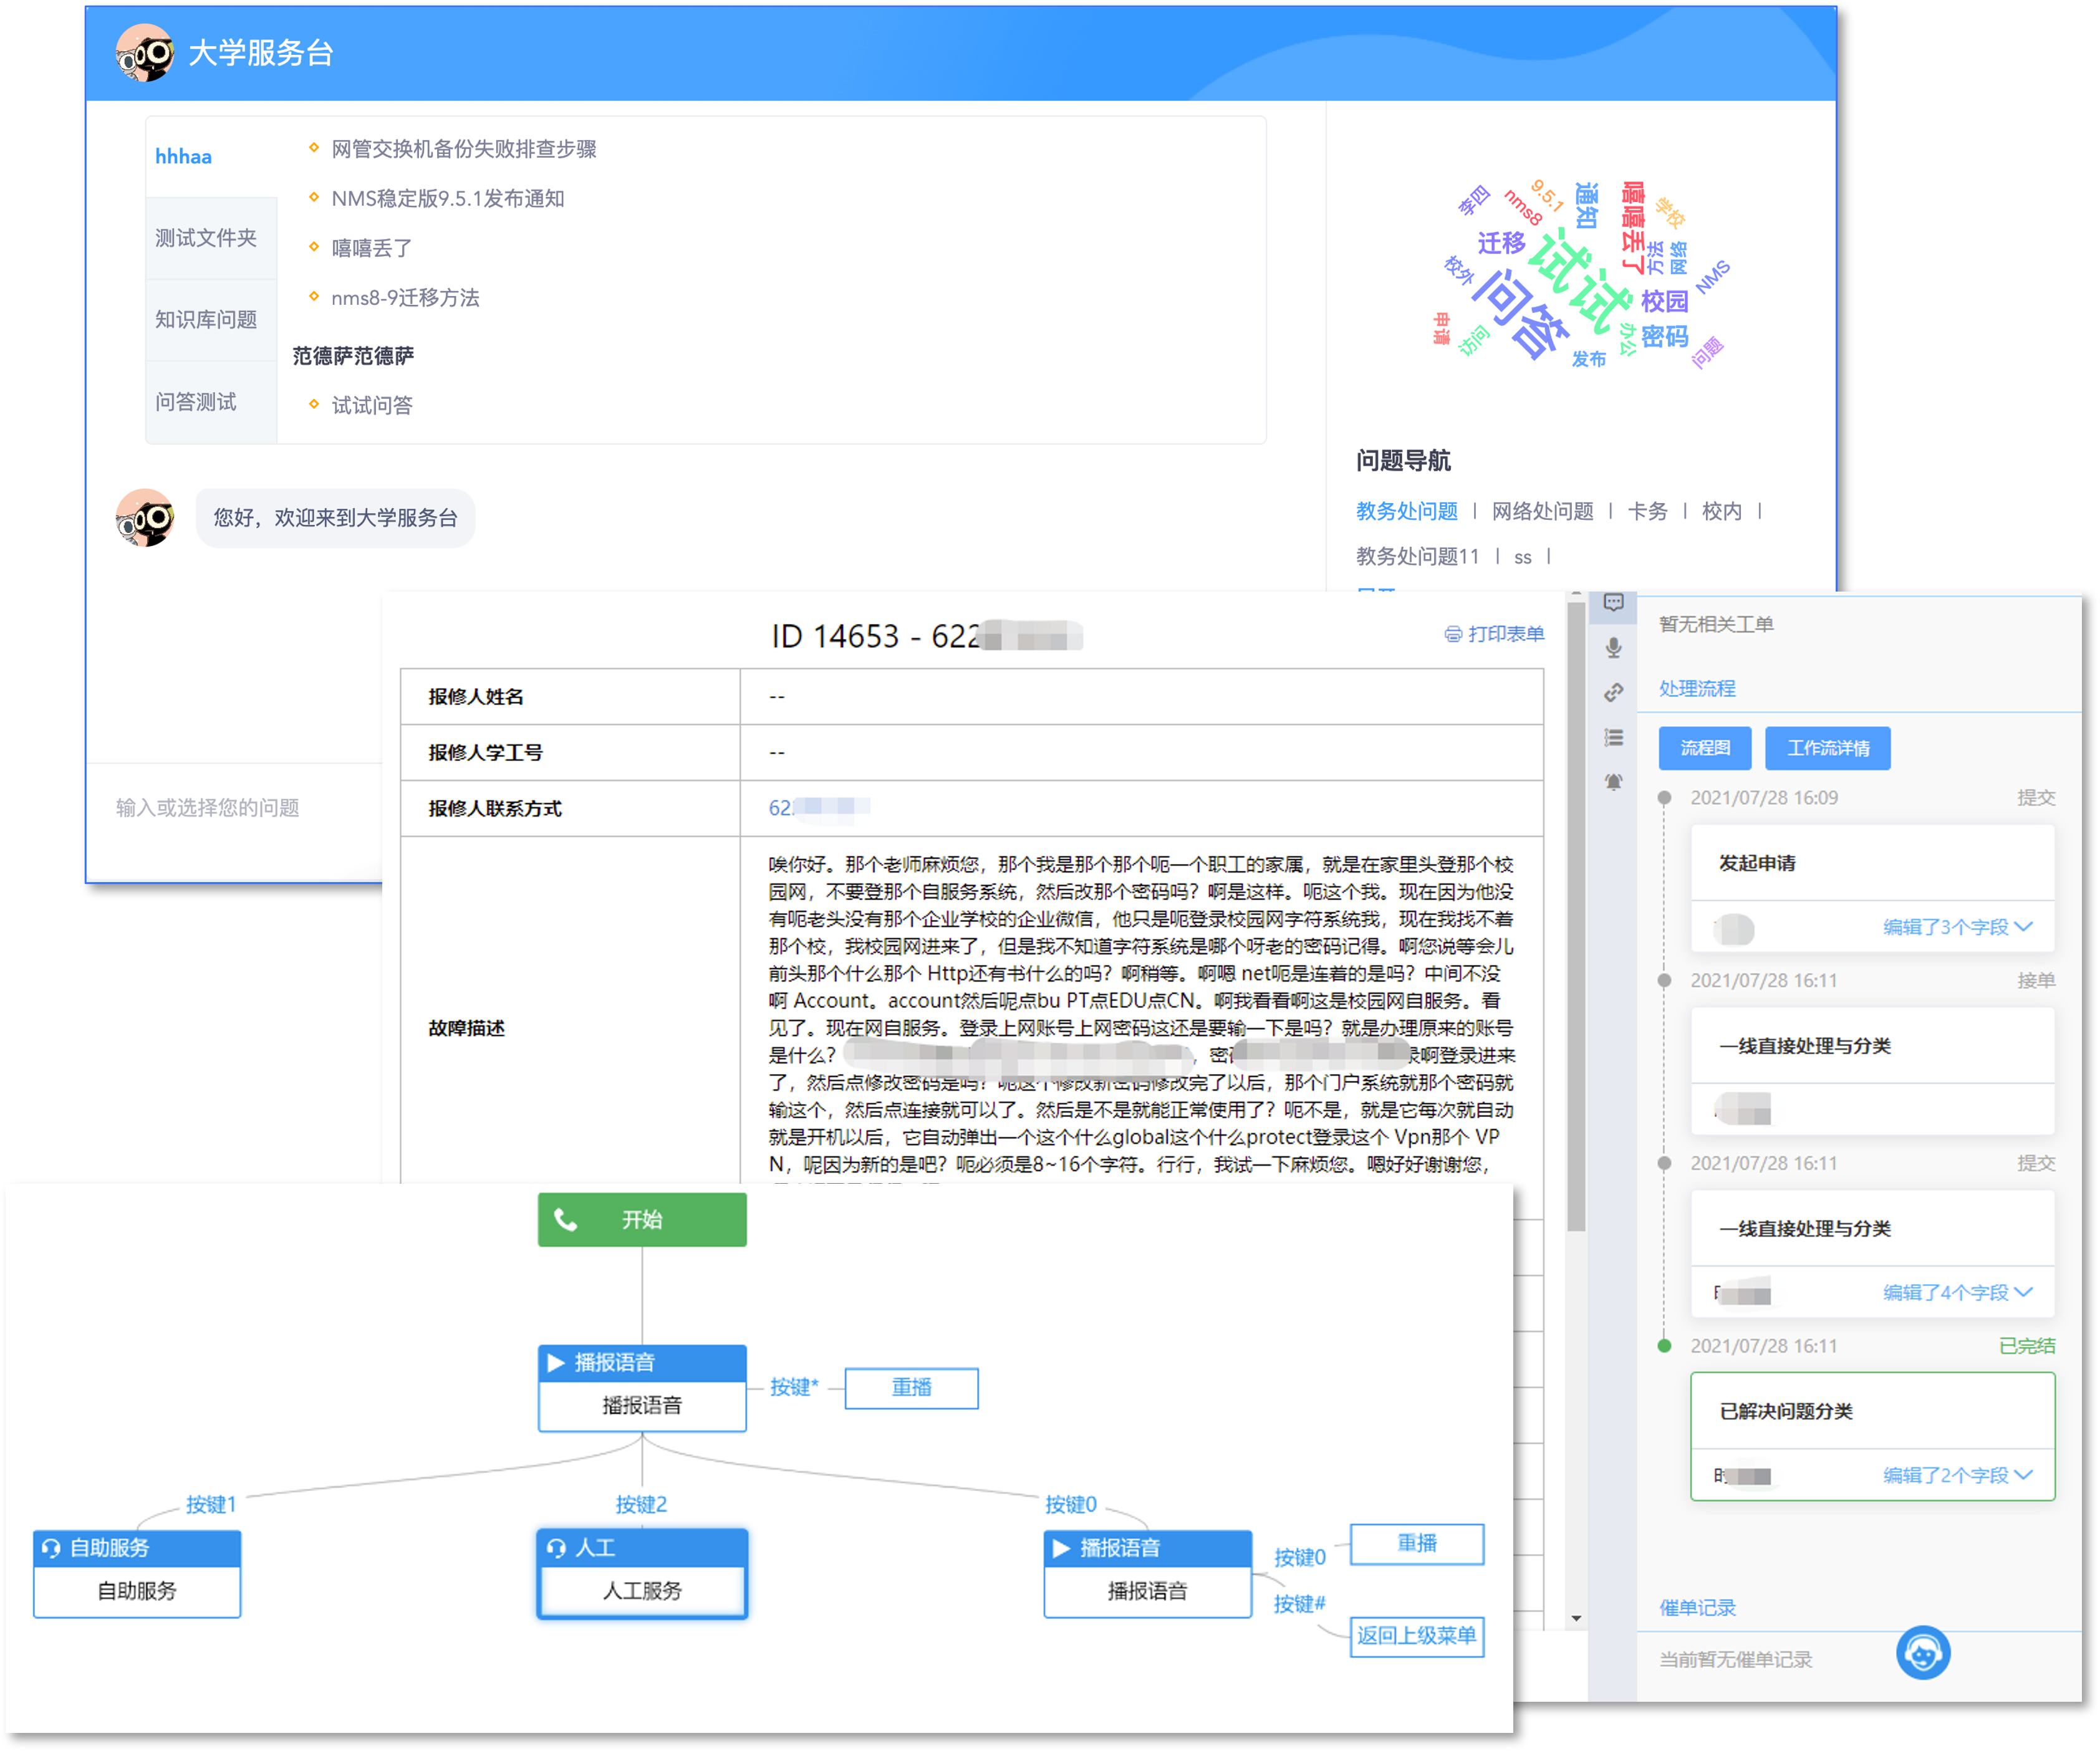Screen dimensions: 2100x1751
Task: Open the 知识库问题 tab
Action: 206,320
